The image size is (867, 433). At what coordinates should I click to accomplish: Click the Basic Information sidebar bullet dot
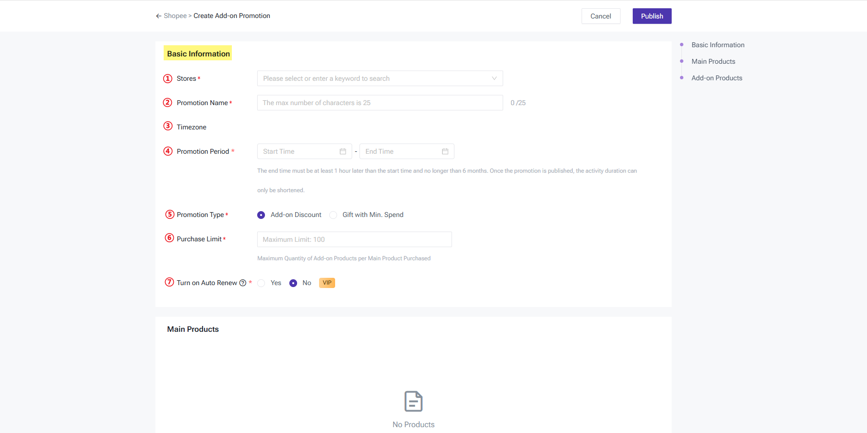tap(681, 45)
